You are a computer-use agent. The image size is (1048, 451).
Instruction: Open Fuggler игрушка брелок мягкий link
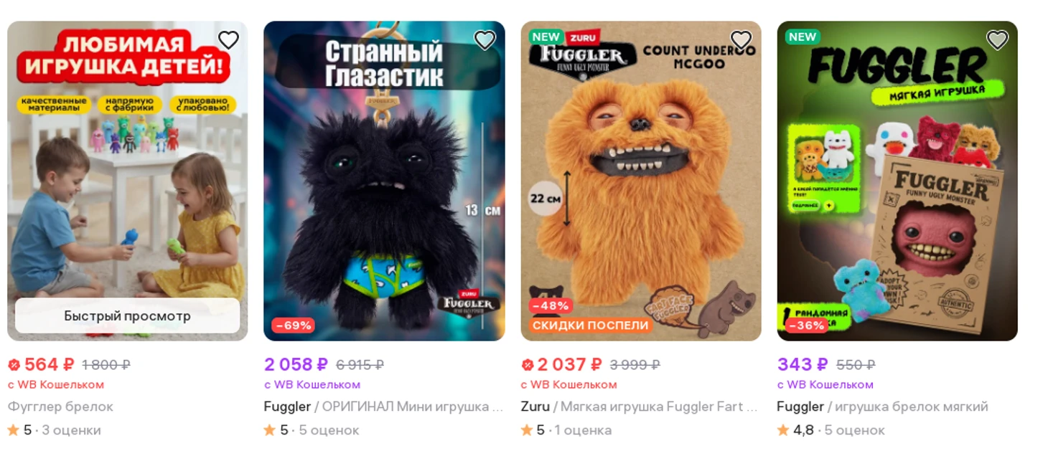882,407
